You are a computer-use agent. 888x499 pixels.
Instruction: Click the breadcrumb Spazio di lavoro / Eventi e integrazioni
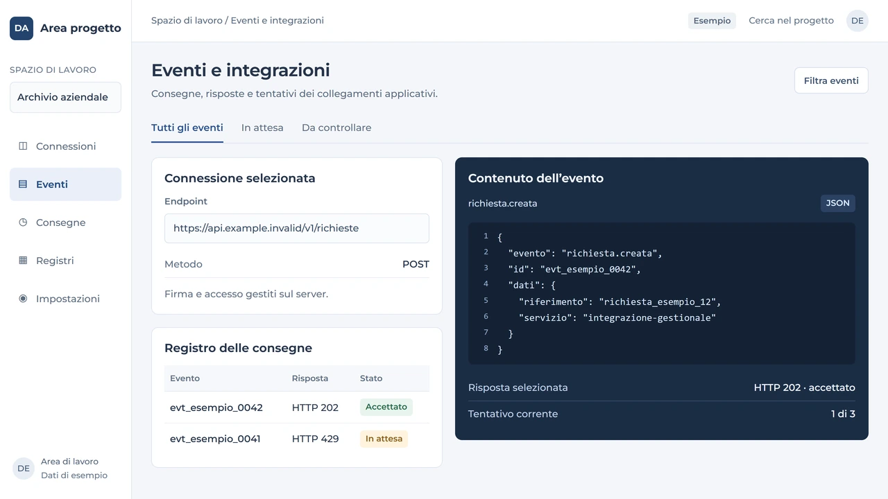coord(237,21)
